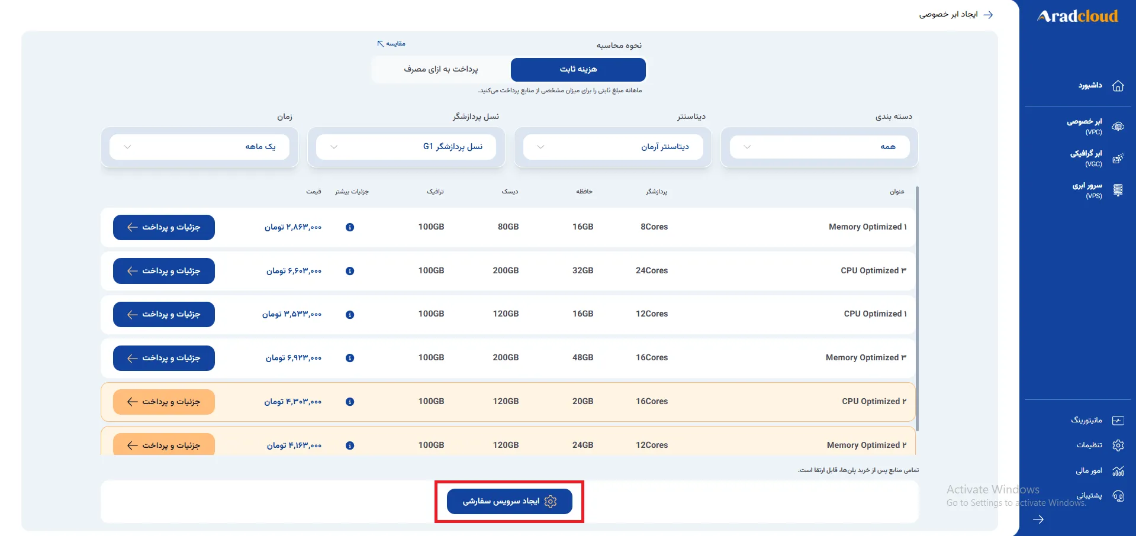The height and width of the screenshot is (536, 1136).
Task: Click the create custom service button
Action: (x=510, y=501)
